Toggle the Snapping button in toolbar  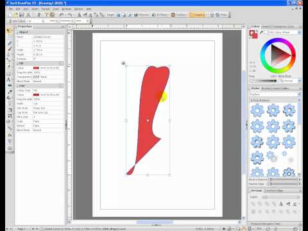[x=197, y=15]
